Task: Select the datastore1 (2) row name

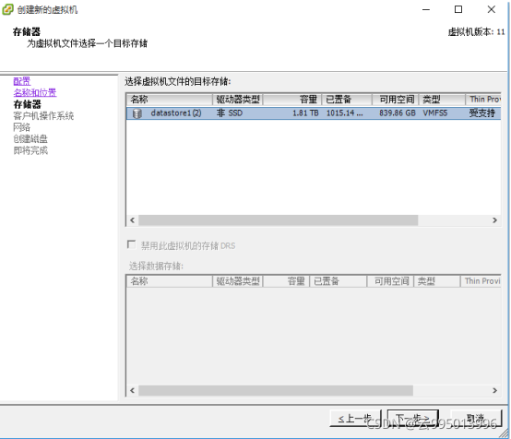Action: point(176,113)
